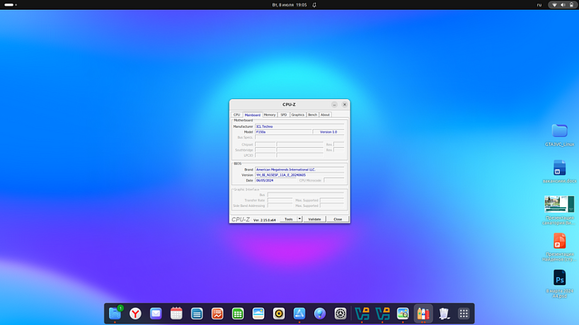Open the system settings gear icon
This screenshot has width=579, height=325.
tap(340, 313)
